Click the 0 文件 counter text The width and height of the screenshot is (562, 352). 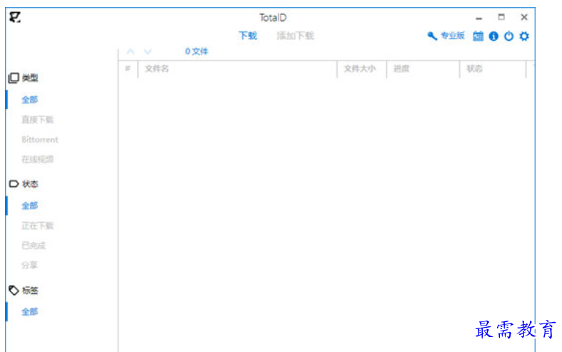coord(196,51)
